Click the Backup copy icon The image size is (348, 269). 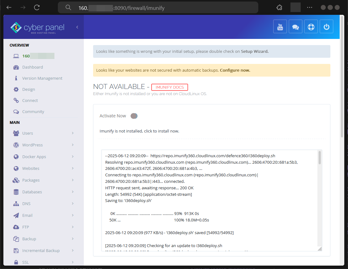(16, 239)
